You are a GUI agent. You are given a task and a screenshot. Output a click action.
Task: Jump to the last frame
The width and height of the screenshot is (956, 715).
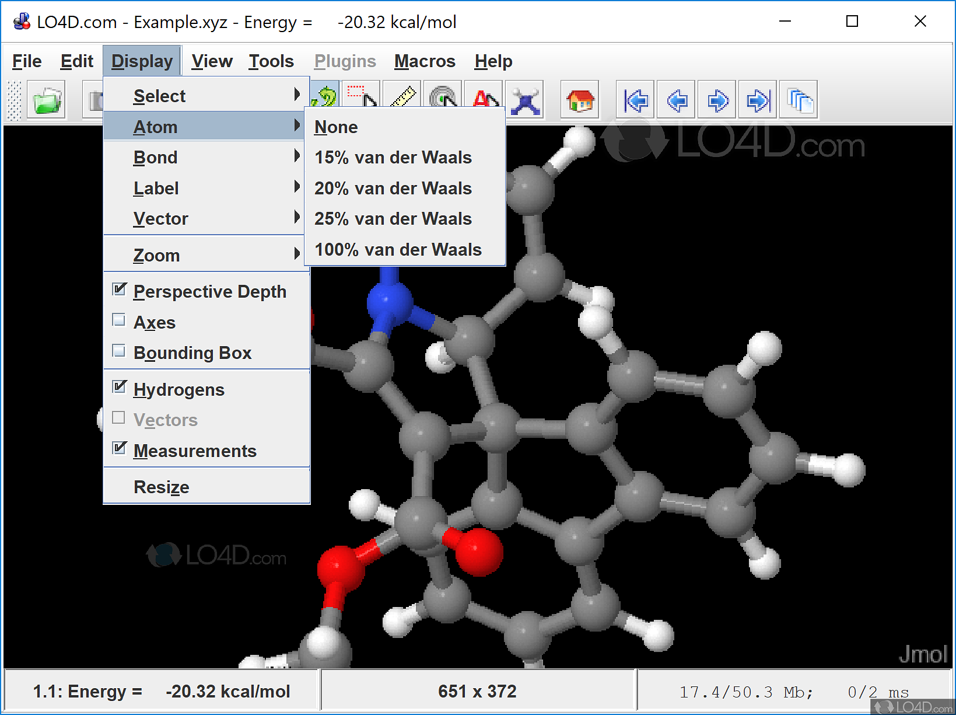pos(758,100)
